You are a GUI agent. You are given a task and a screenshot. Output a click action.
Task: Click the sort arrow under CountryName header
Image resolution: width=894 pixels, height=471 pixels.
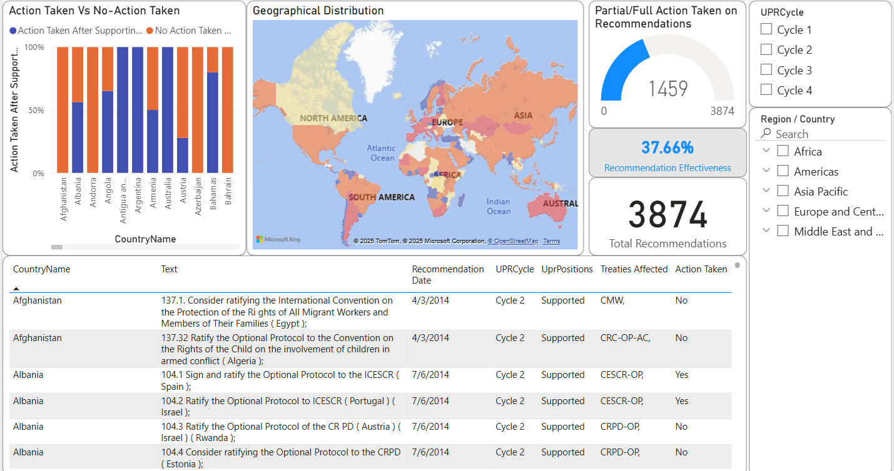click(16, 289)
